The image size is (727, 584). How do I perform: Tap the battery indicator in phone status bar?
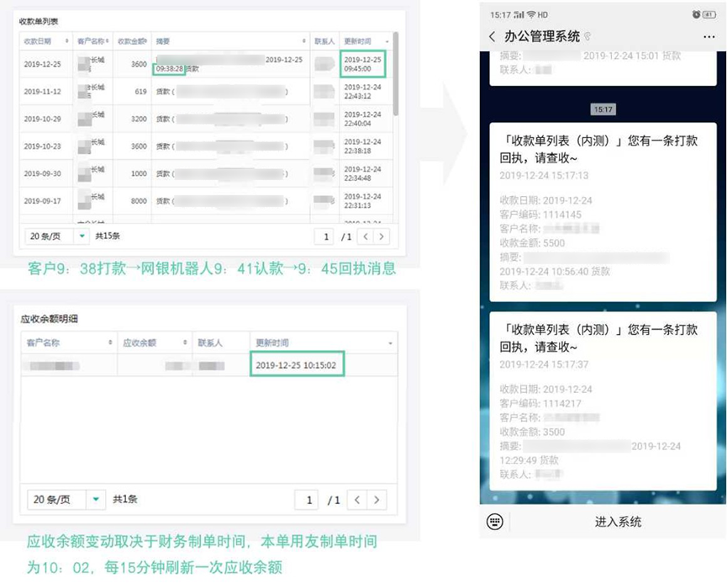[709, 15]
